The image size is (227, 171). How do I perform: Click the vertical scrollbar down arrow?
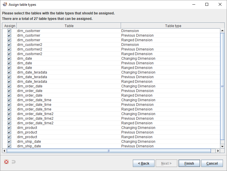click(x=222, y=146)
